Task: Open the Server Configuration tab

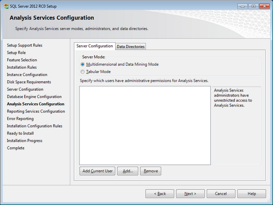Action: [x=95, y=46]
